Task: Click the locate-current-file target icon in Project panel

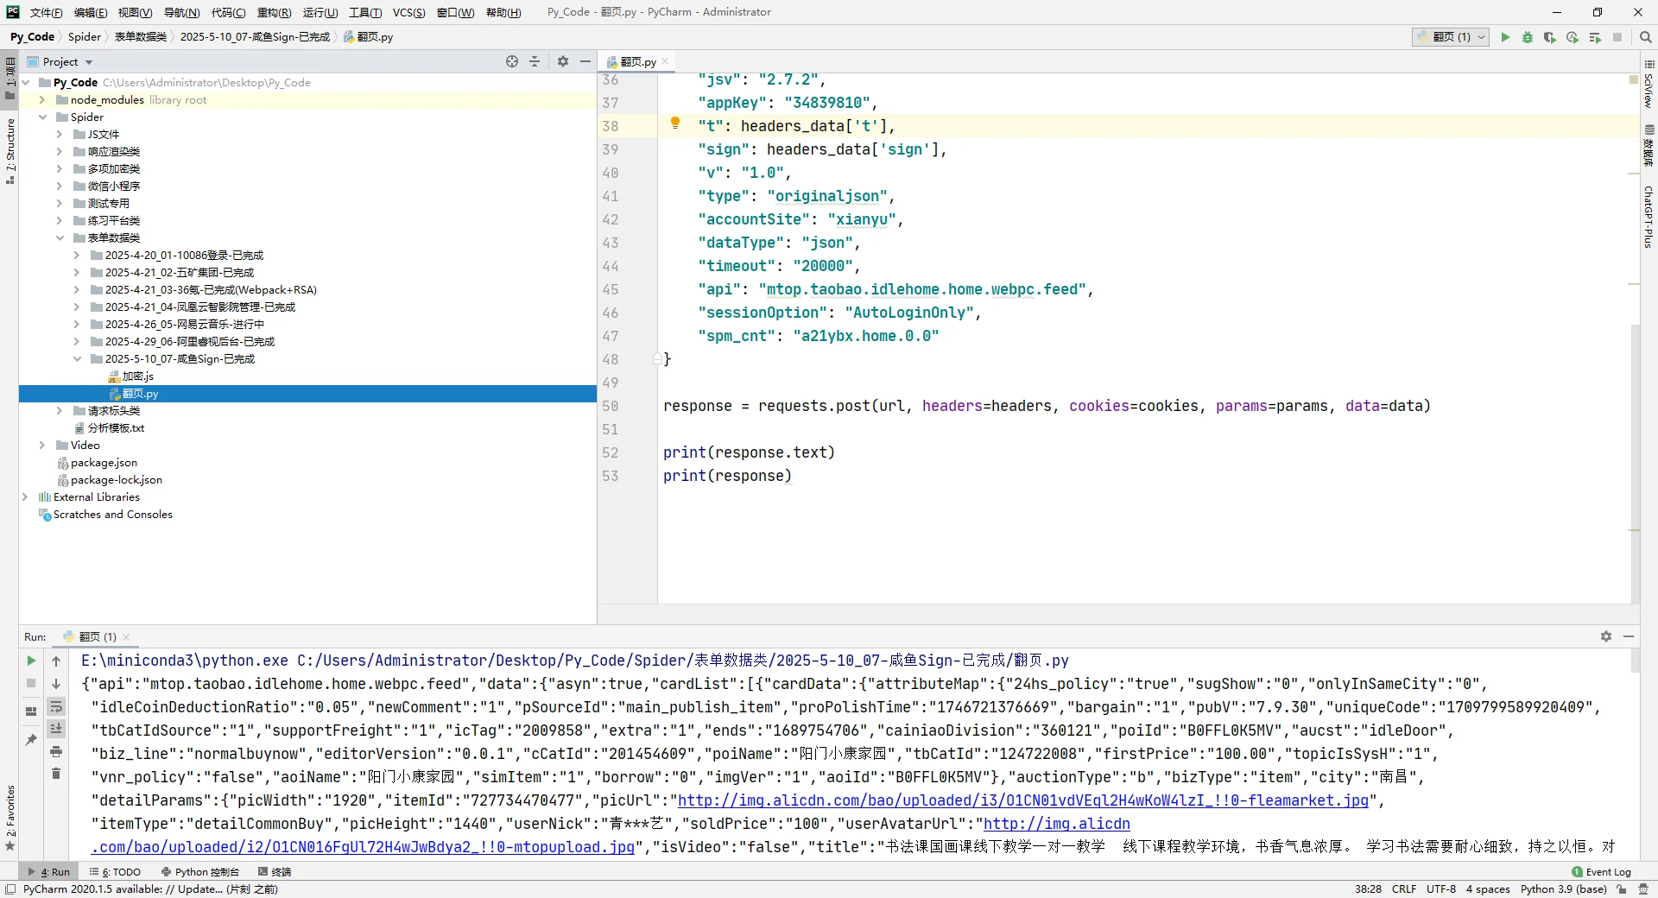Action: point(512,61)
